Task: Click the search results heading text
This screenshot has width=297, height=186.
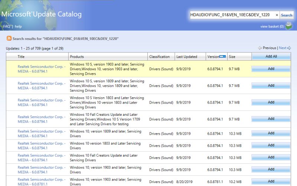Action: 66,39
